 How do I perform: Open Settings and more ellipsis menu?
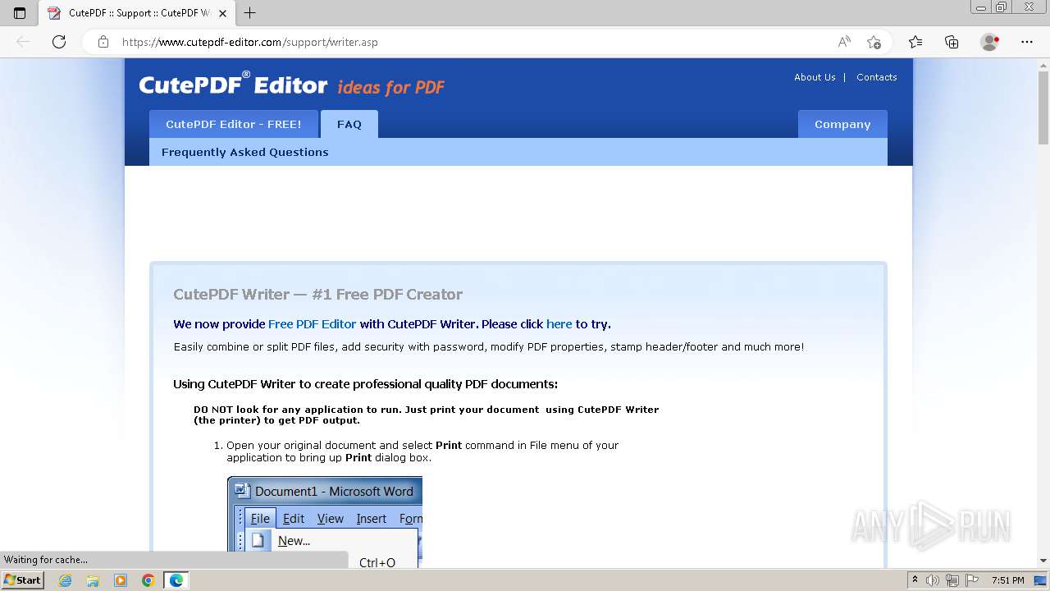[x=1027, y=42]
